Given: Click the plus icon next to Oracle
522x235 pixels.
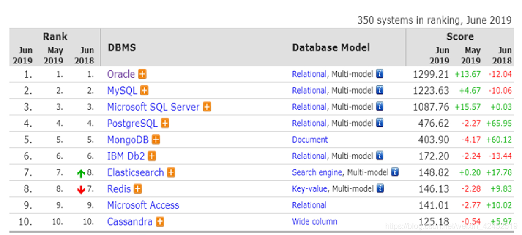Looking at the screenshot, I should pyautogui.click(x=143, y=74).
